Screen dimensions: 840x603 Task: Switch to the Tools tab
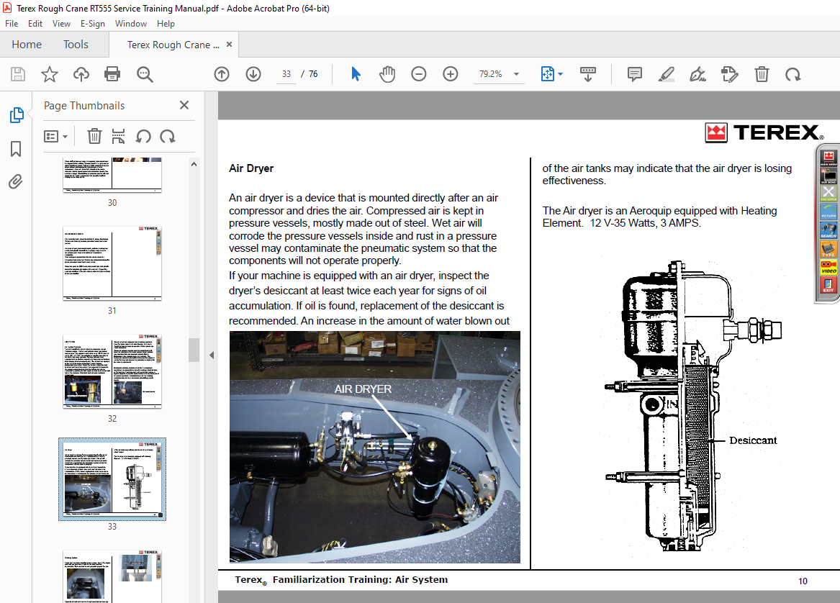click(x=76, y=45)
